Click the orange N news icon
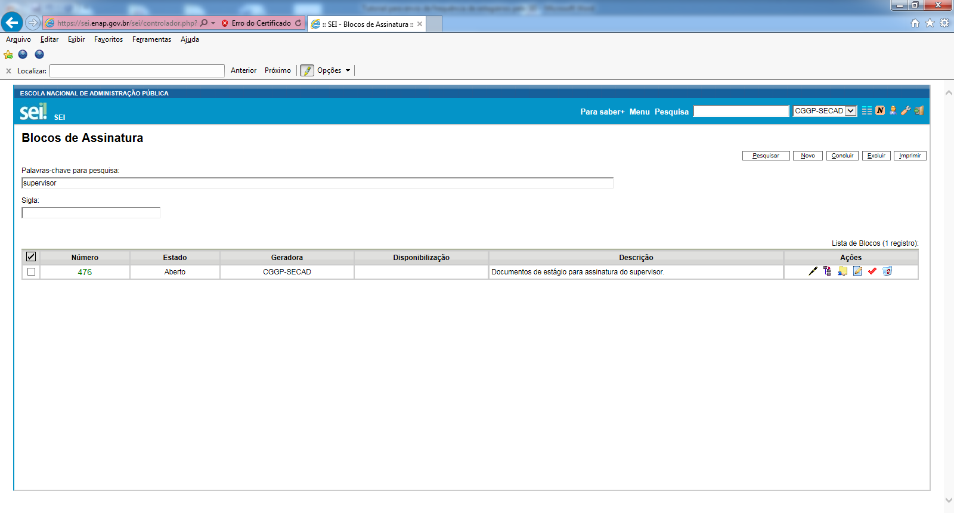Screen dimensions: 954x513 tap(880, 110)
